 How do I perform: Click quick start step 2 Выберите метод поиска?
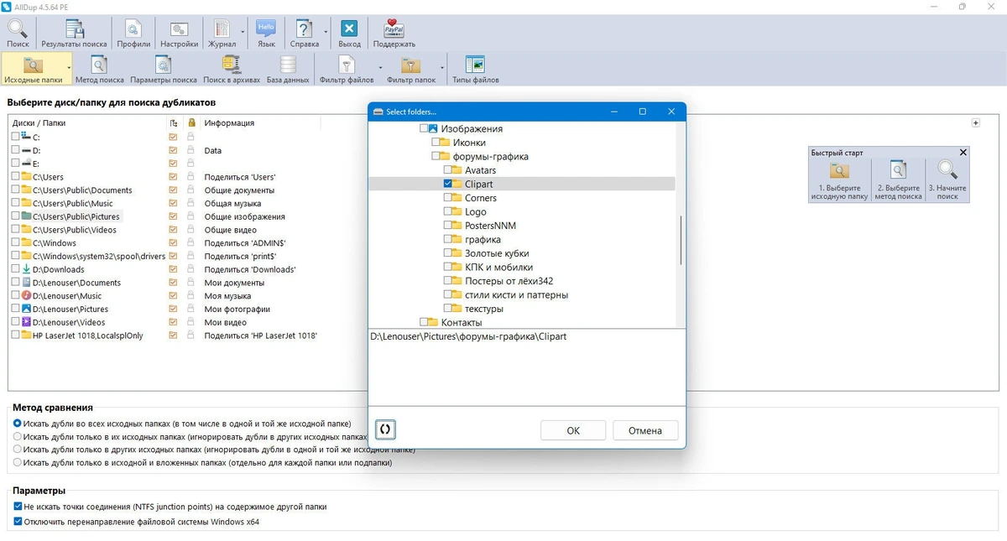click(x=898, y=180)
